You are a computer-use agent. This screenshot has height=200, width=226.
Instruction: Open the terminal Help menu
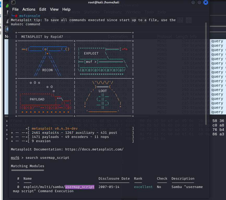point(66,9)
